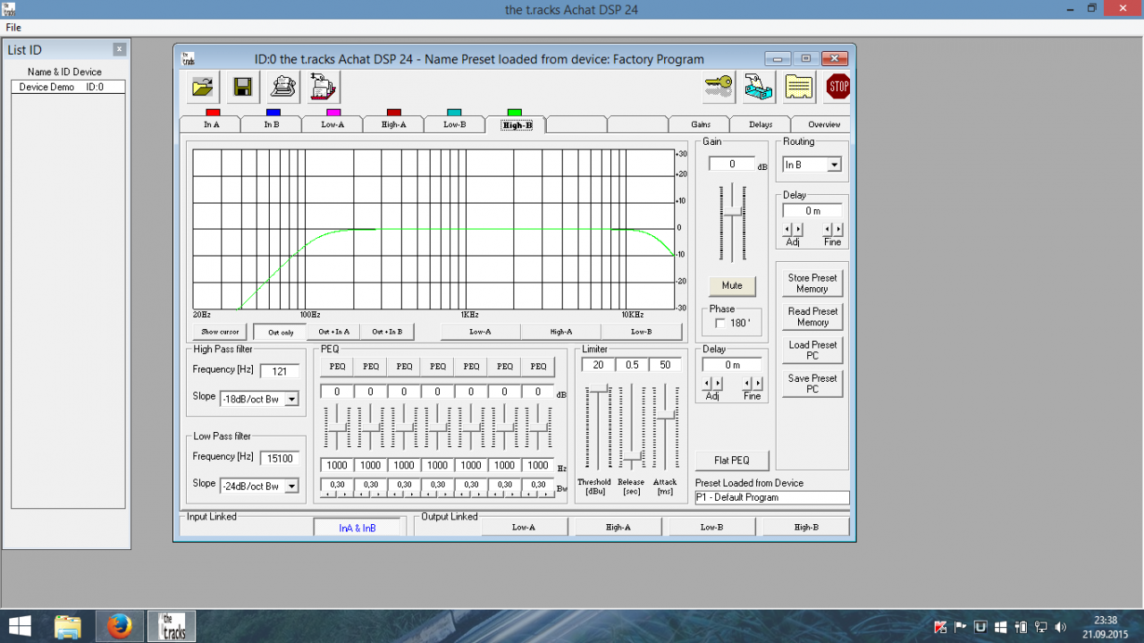Select Out only graph view
This screenshot has height=643, width=1144.
tap(281, 332)
